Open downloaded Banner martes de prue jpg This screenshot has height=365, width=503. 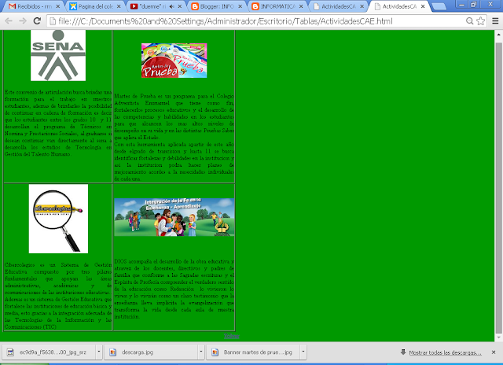tap(253, 352)
